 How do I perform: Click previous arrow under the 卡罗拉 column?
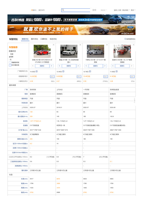click(x=86, y=66)
